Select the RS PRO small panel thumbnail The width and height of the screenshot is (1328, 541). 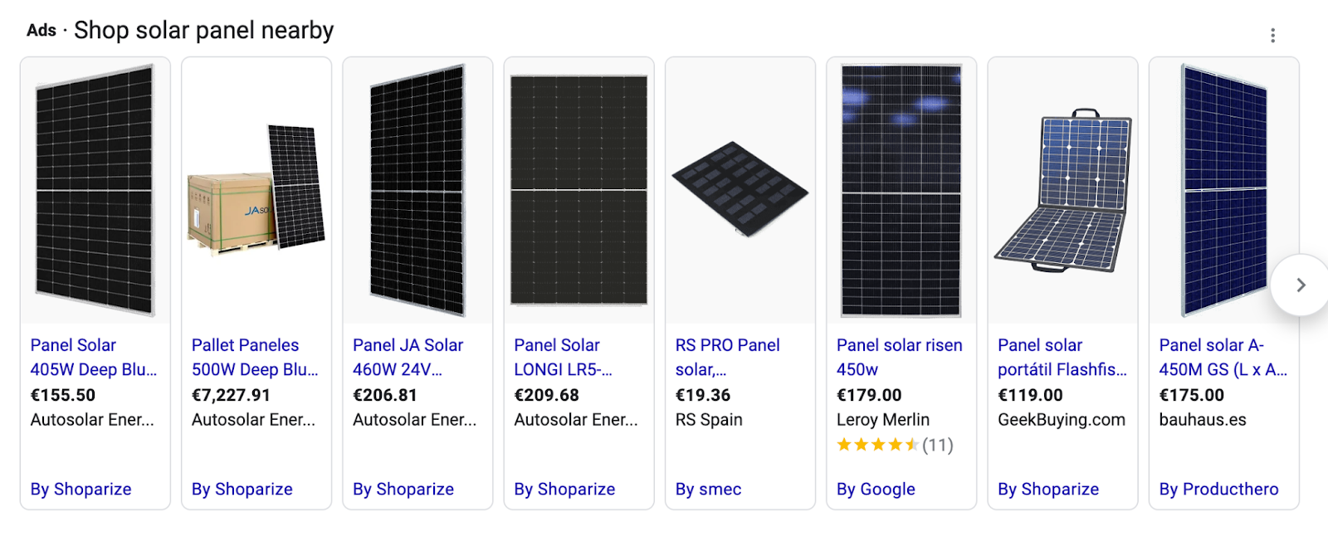point(740,189)
